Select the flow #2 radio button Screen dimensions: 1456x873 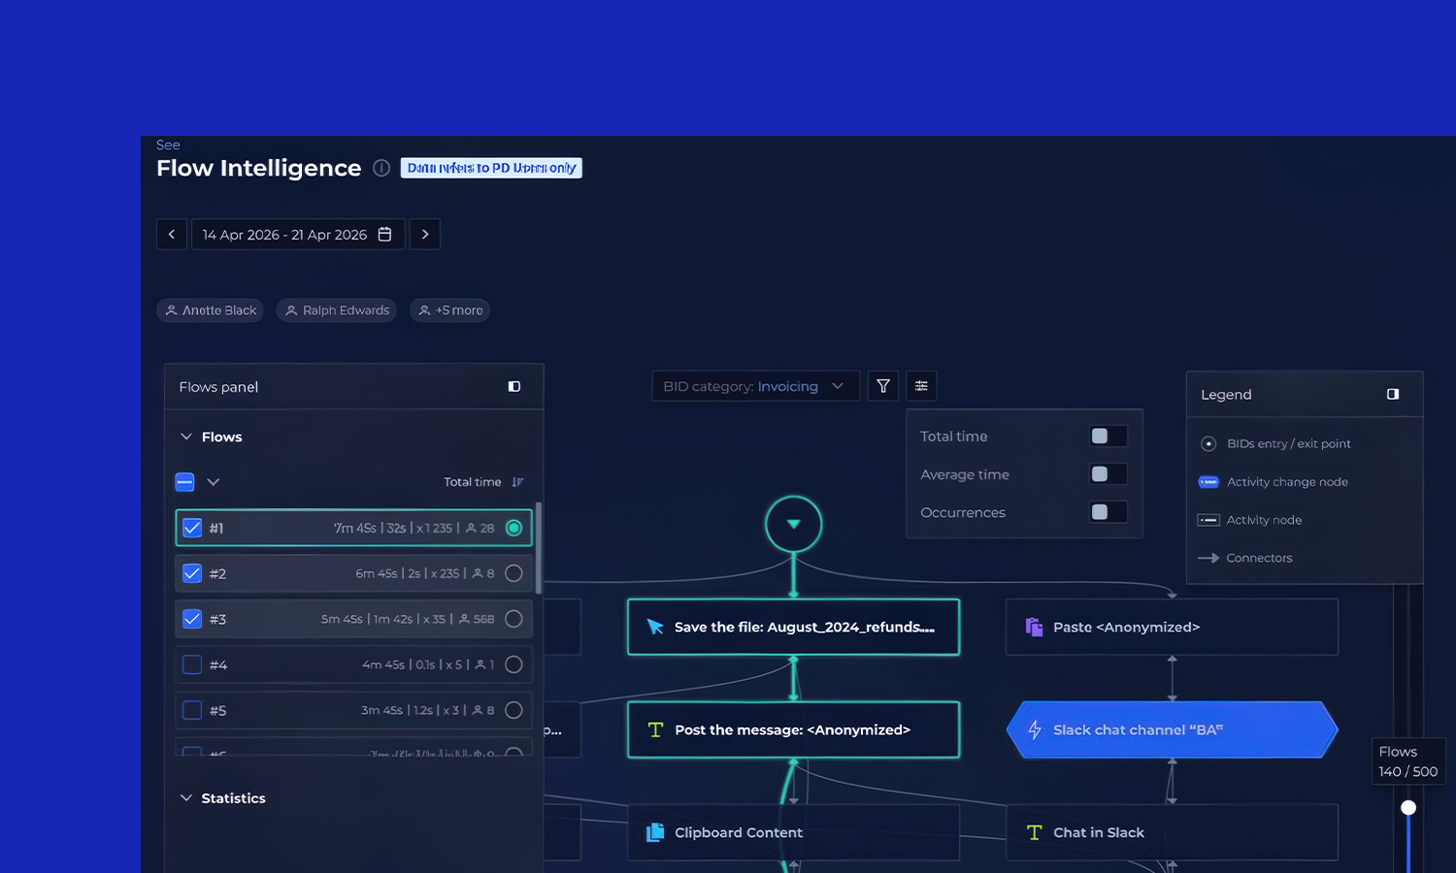point(514,573)
